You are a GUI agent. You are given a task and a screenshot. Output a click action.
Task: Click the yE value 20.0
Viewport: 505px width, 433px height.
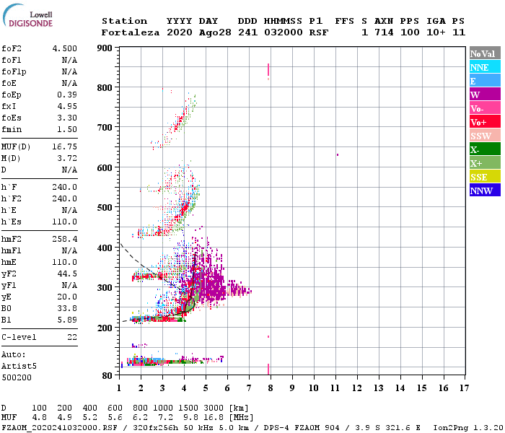67,297
